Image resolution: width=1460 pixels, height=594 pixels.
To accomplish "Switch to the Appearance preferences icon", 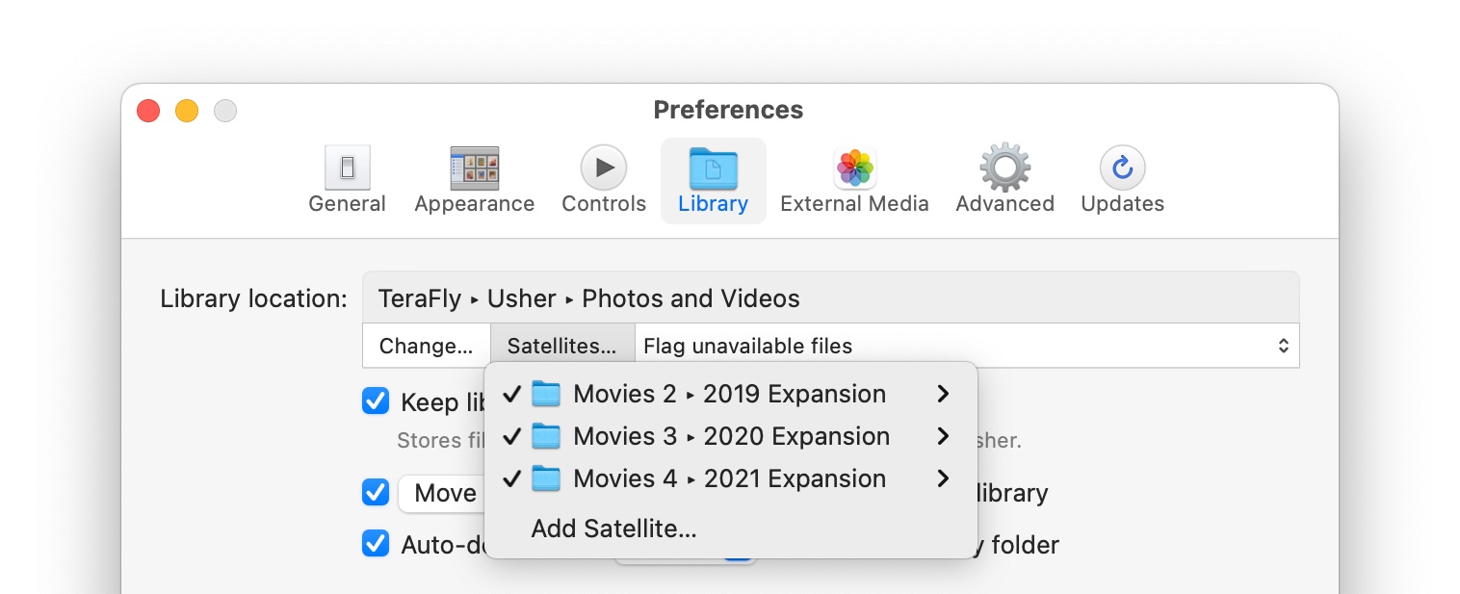I will pyautogui.click(x=474, y=169).
